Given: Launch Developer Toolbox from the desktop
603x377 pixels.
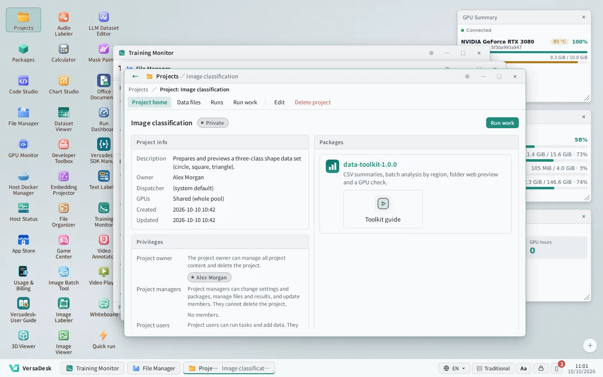Looking at the screenshot, I should click(x=64, y=151).
